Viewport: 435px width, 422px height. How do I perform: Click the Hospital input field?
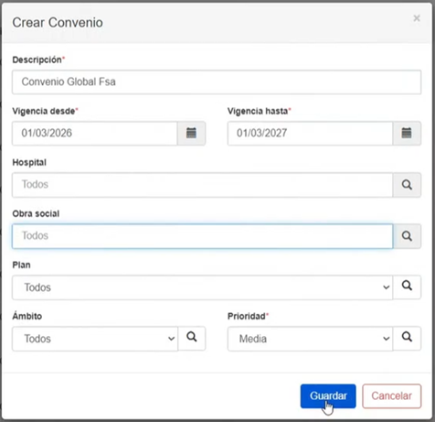pos(203,185)
